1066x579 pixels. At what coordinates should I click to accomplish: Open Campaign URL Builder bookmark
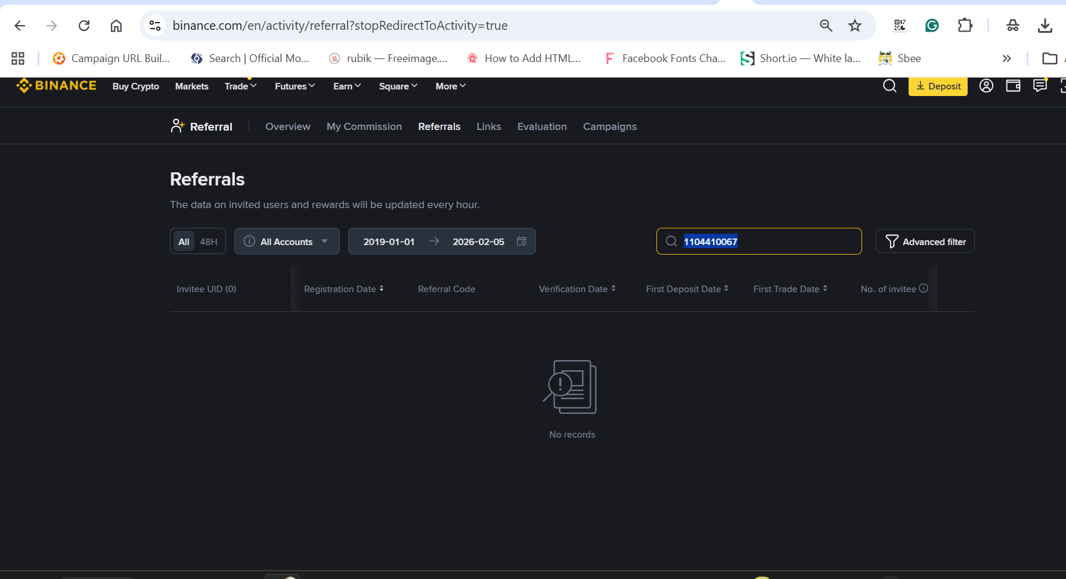pos(111,58)
